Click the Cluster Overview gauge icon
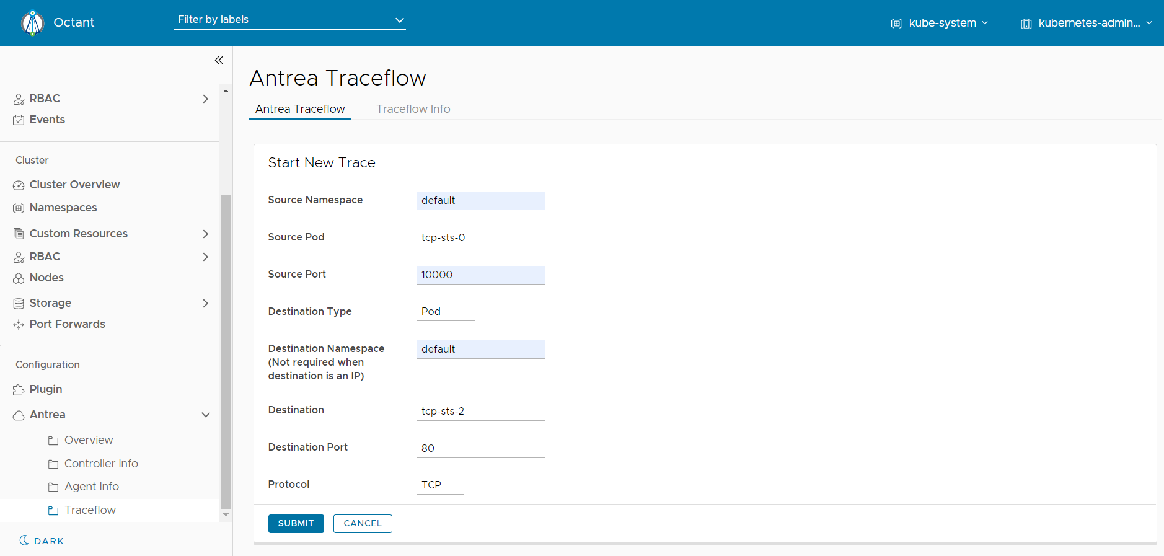Screen dimensions: 1164x556 pyautogui.click(x=19, y=185)
